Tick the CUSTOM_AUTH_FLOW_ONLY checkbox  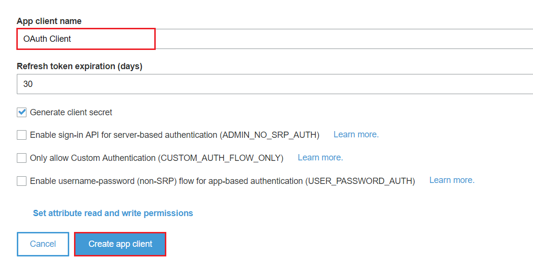click(22, 158)
